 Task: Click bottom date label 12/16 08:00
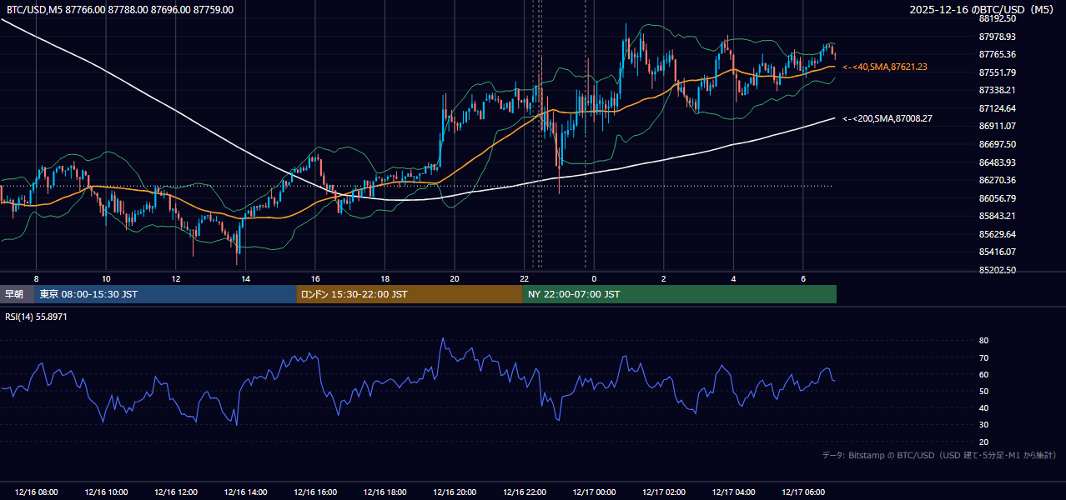(x=36, y=492)
